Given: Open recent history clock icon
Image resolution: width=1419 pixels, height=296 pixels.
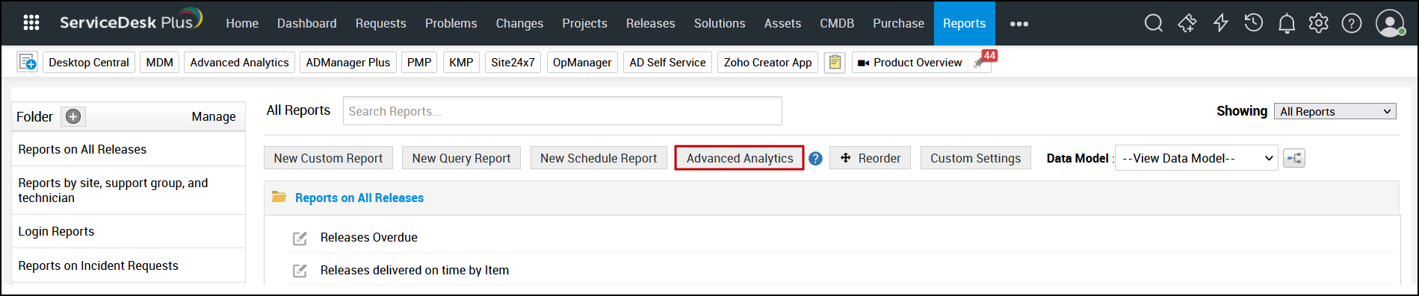Looking at the screenshot, I should (1254, 23).
